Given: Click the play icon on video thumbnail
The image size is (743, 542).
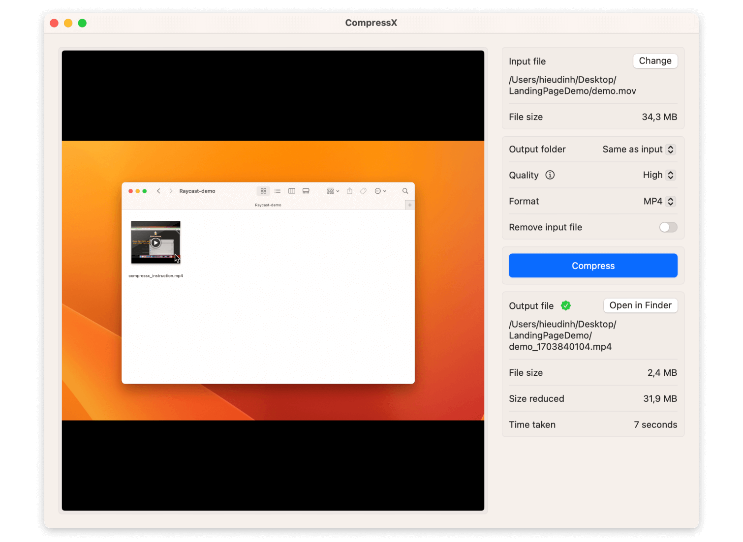Looking at the screenshot, I should [x=155, y=242].
